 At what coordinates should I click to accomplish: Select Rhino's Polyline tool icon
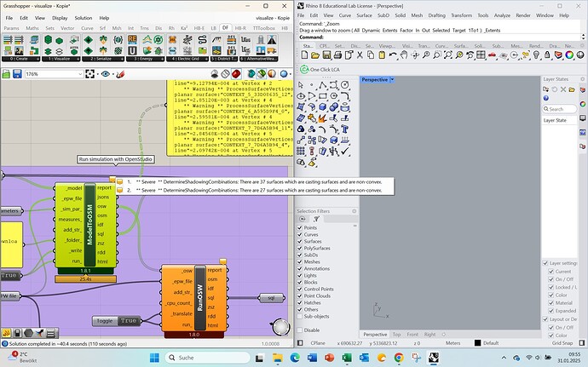coord(322,85)
